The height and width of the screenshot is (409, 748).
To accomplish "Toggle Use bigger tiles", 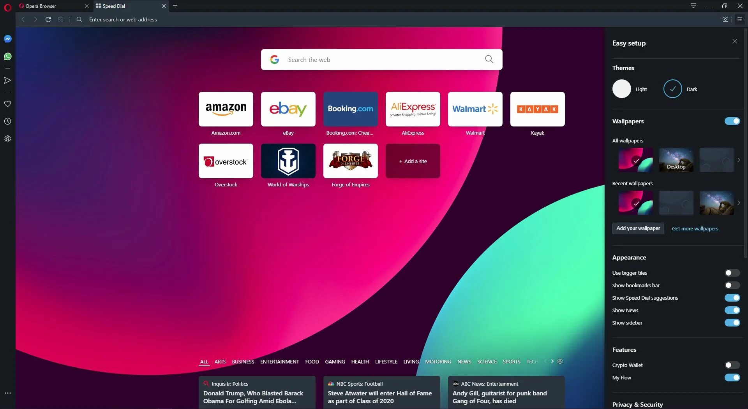I will 732,273.
